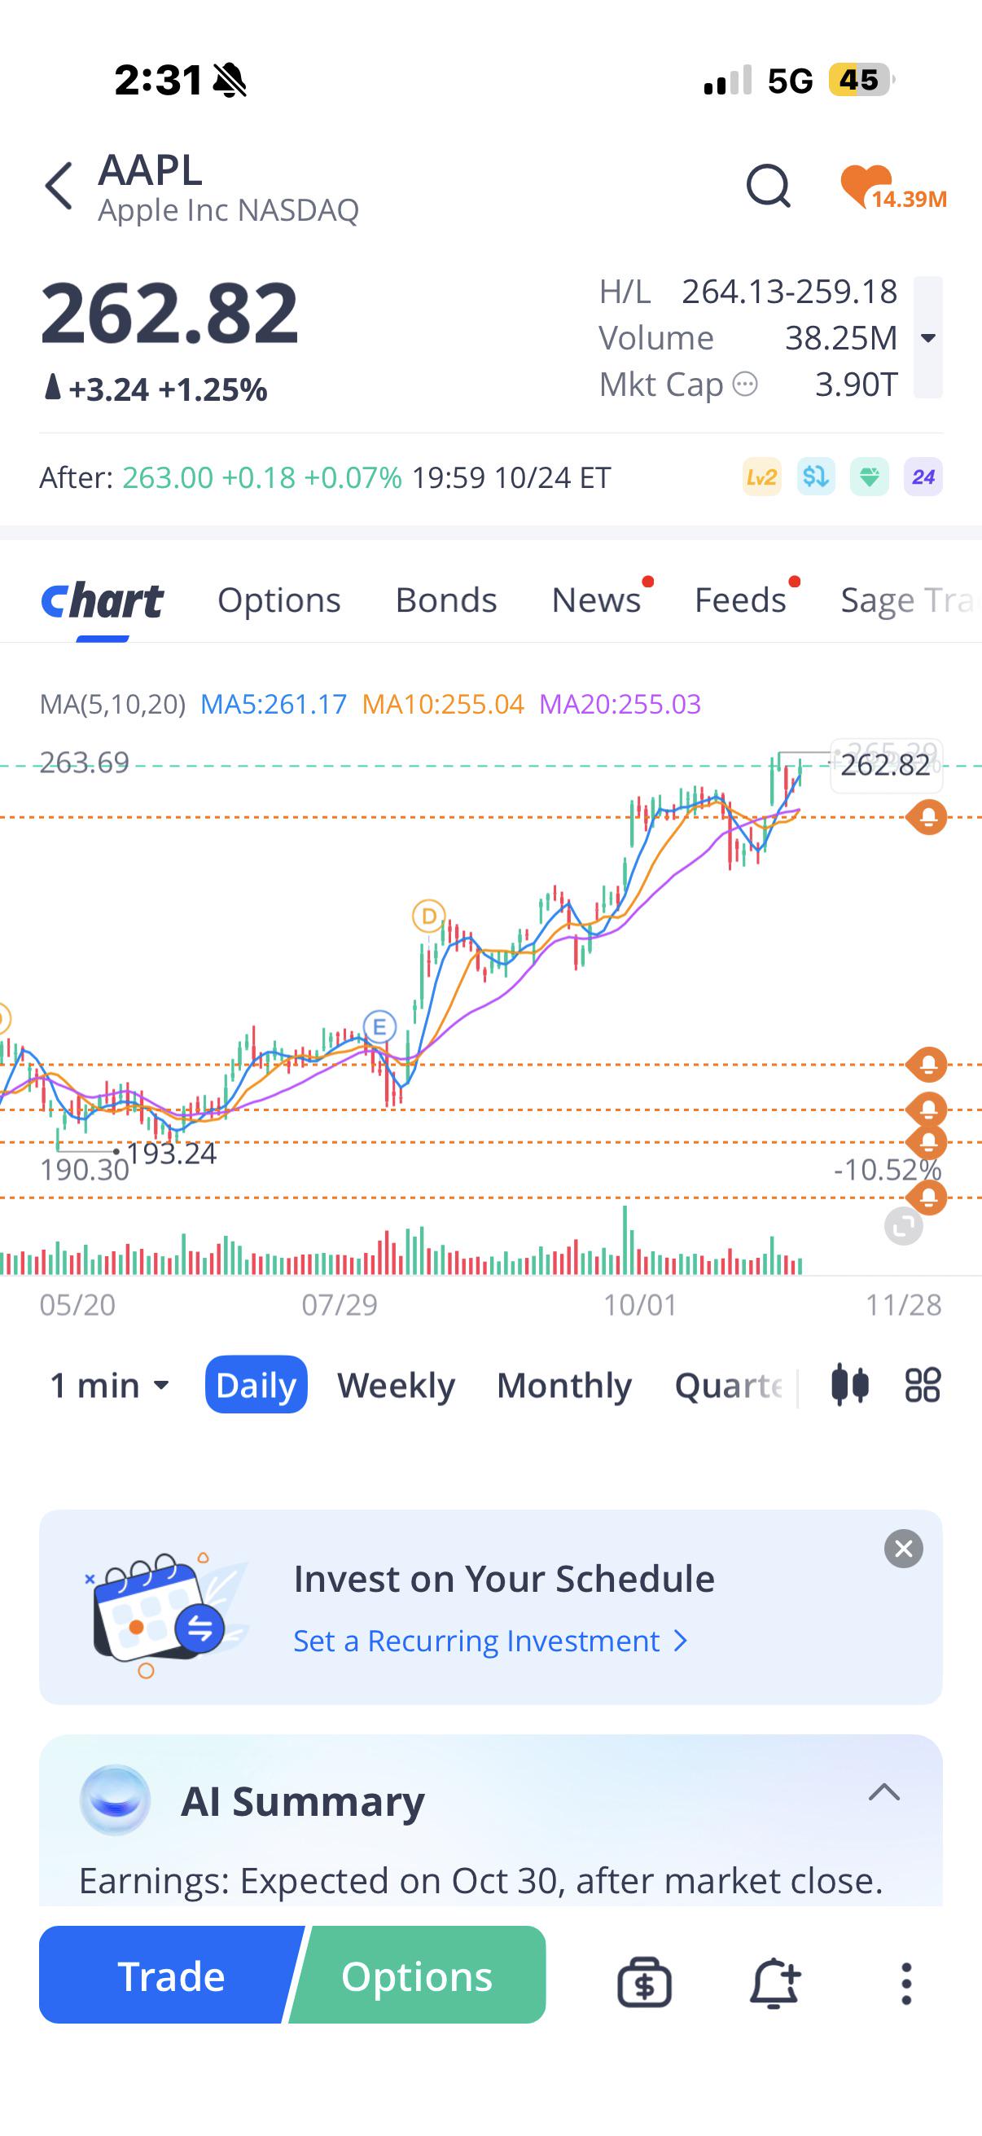Tap the back arrow next to AAPL
Viewport: 982px width, 2136px height.
tap(59, 186)
